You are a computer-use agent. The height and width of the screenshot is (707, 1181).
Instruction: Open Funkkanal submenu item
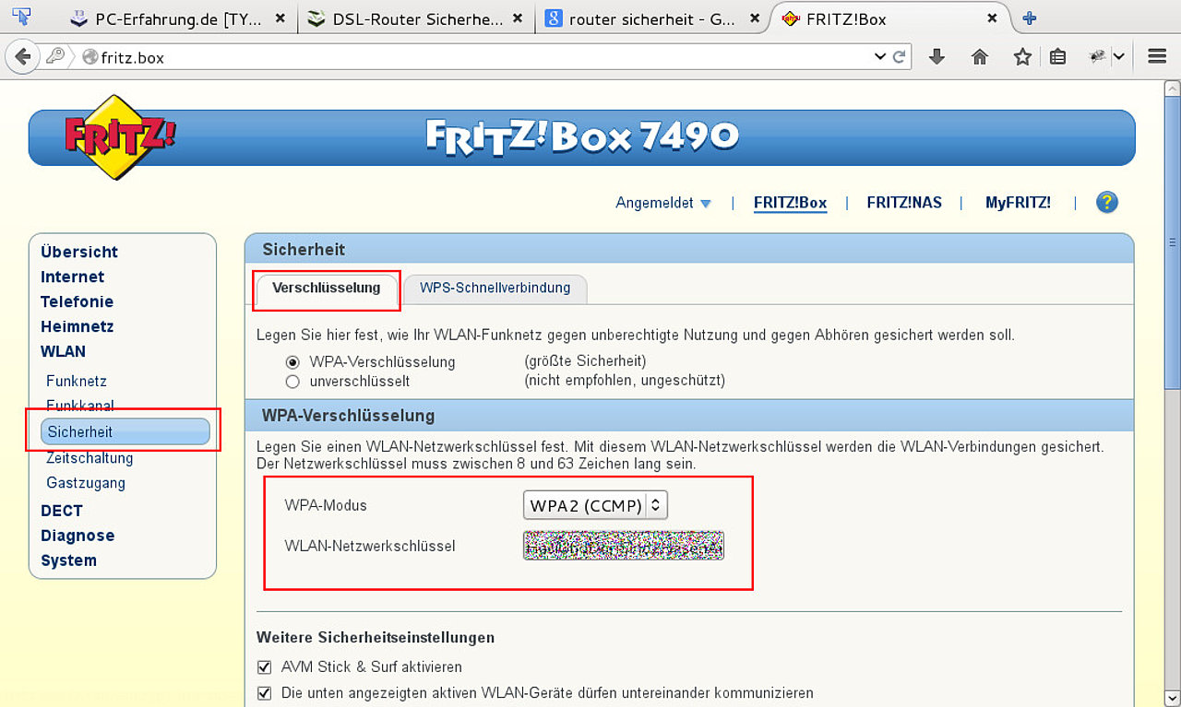(80, 406)
